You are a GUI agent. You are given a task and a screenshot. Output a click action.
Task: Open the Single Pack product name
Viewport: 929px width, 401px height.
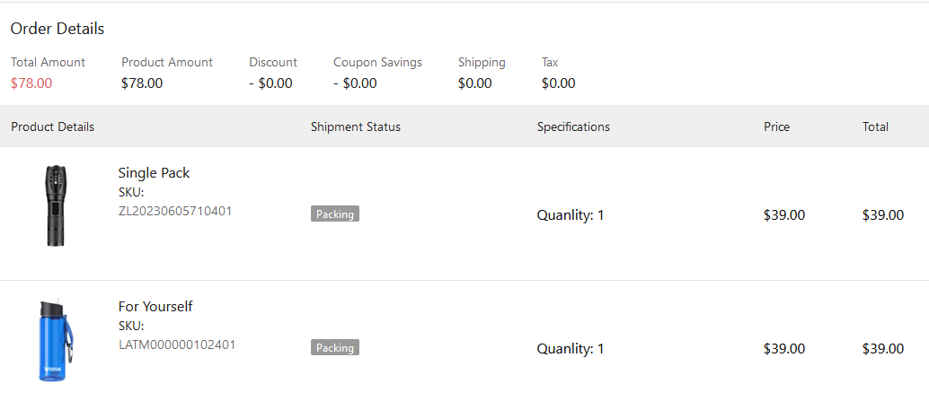[154, 173]
